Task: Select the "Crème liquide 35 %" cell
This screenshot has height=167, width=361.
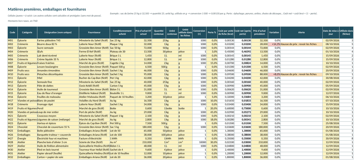Action: pos(58,59)
